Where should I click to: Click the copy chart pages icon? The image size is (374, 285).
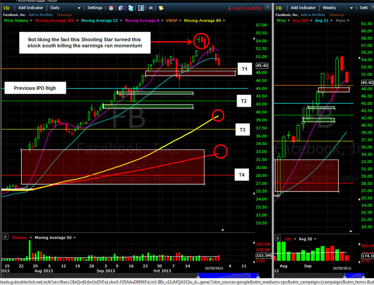tap(120, 8)
